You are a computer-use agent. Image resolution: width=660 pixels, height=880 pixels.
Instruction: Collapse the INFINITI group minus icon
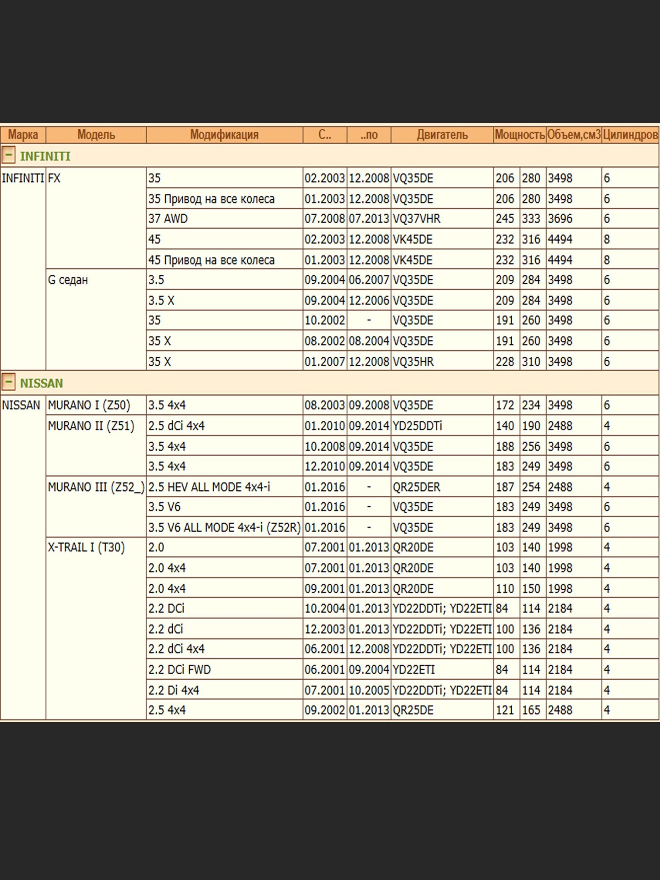[8, 154]
